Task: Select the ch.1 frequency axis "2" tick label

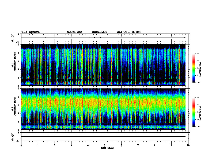Action: 19,78
